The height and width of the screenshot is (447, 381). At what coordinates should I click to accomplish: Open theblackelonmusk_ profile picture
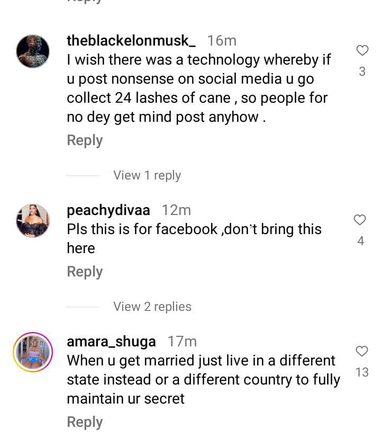(33, 51)
